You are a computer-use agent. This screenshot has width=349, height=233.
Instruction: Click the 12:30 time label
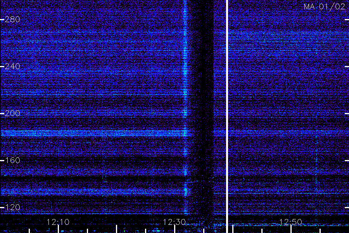[x=174, y=222]
